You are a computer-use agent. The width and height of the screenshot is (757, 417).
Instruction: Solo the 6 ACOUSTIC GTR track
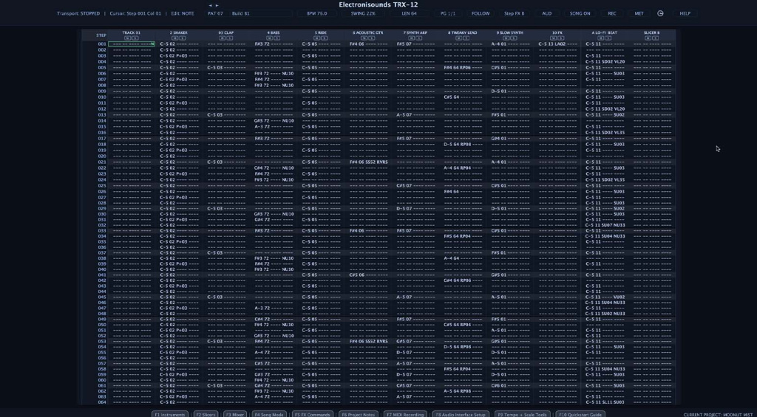tap(370, 38)
